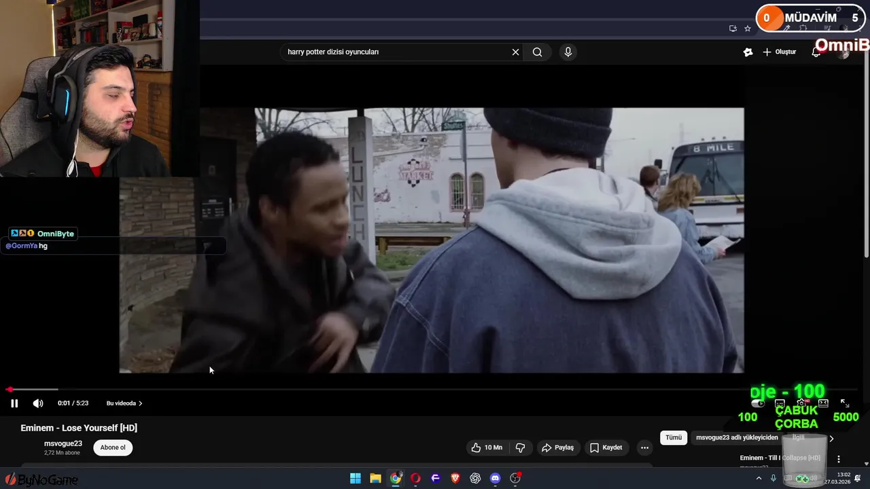Subscribe with the 'Abone ol' button
The image size is (870, 489).
pyautogui.click(x=113, y=448)
